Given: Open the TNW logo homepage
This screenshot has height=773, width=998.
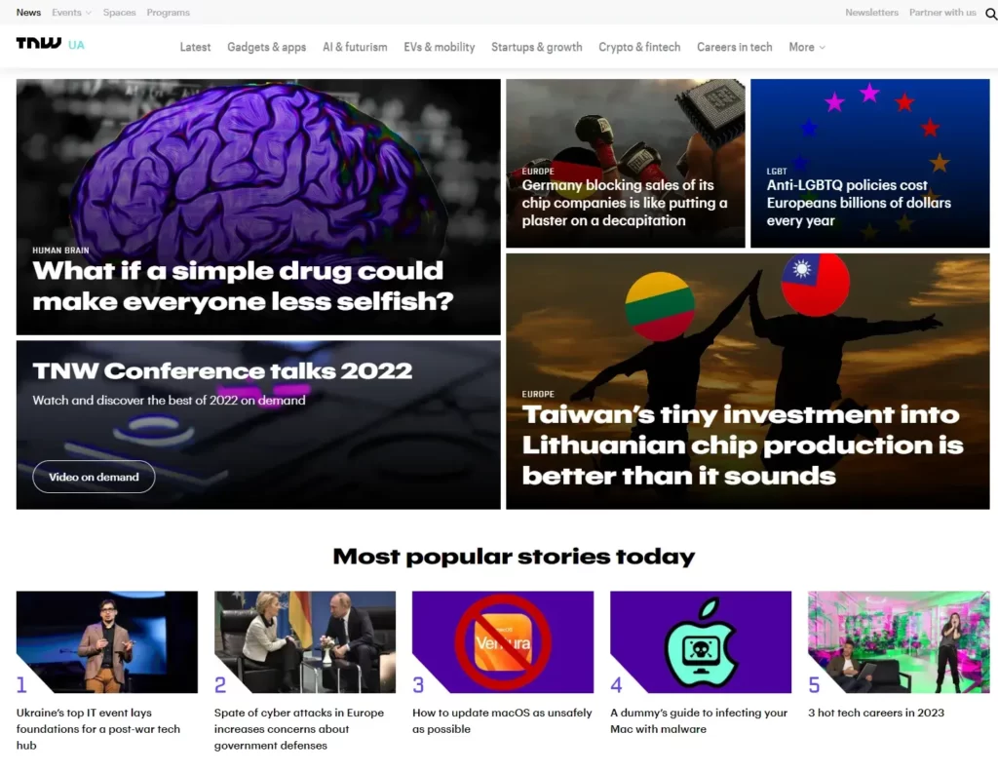Looking at the screenshot, I should [39, 43].
